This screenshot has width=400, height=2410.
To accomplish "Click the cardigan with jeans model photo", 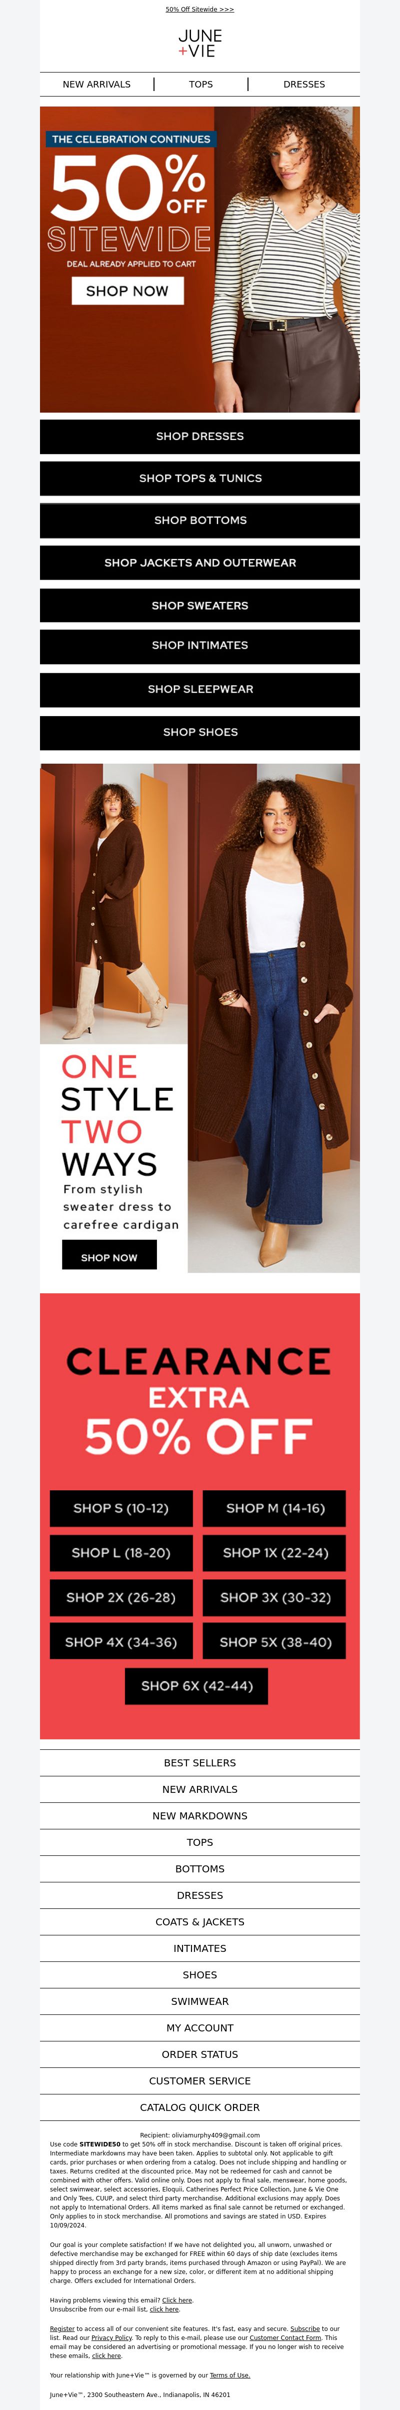I will click(274, 1018).
